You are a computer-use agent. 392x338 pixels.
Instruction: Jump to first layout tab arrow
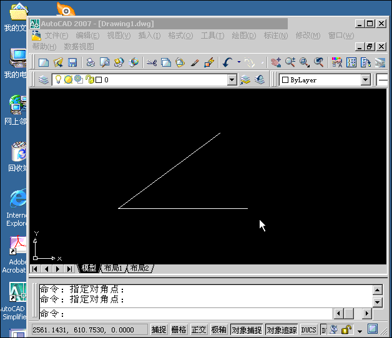tap(35, 269)
